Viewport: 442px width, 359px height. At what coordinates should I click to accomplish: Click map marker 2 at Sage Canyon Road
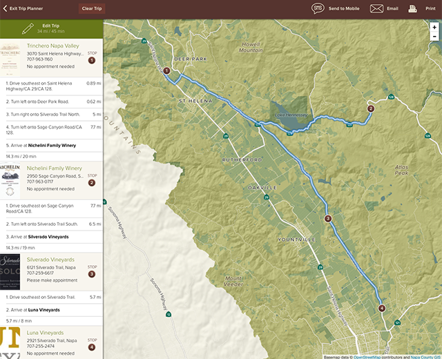(x=371, y=108)
